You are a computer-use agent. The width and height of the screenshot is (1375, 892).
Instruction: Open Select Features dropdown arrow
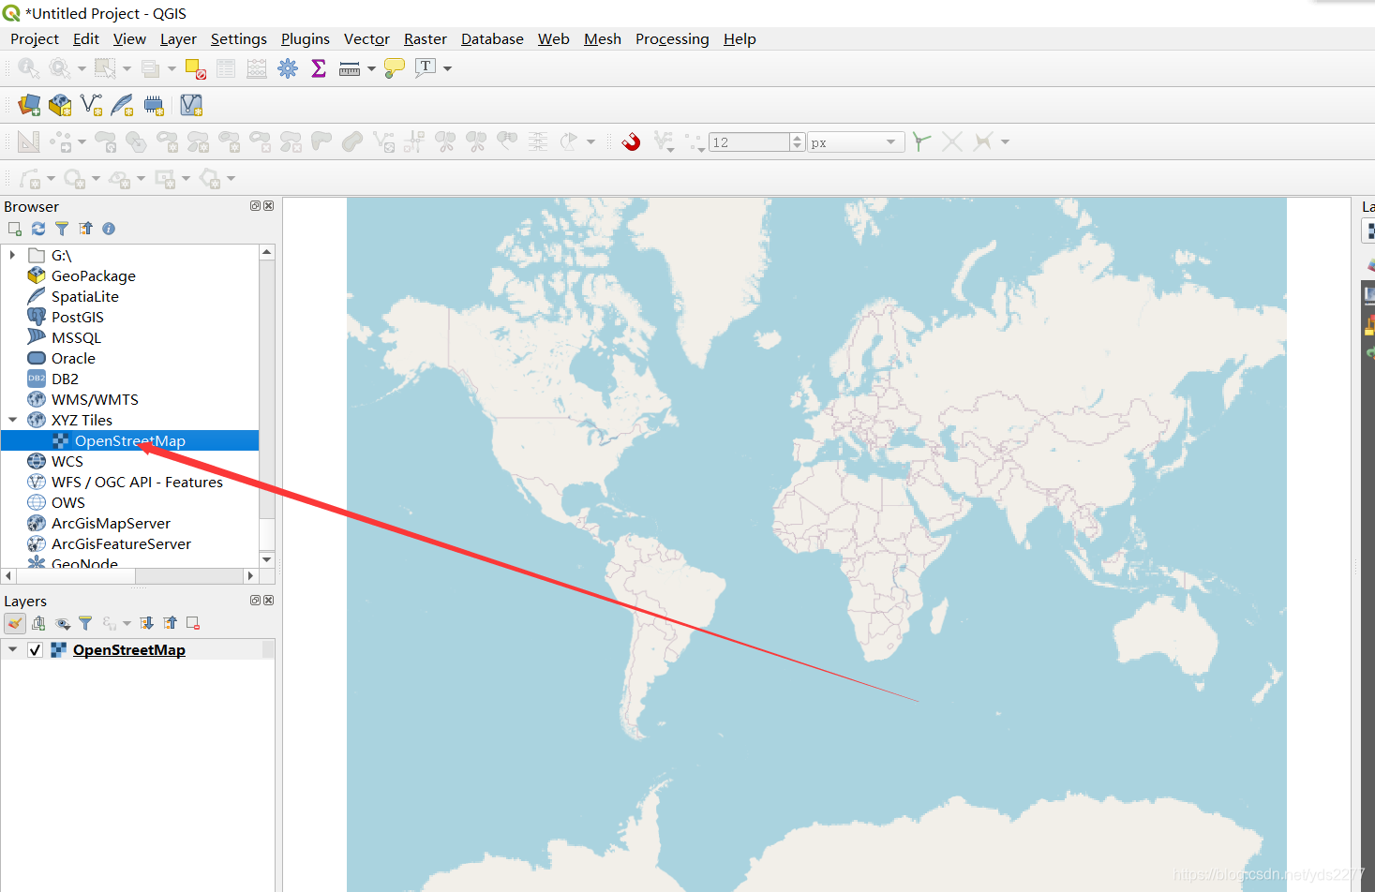coord(127,68)
